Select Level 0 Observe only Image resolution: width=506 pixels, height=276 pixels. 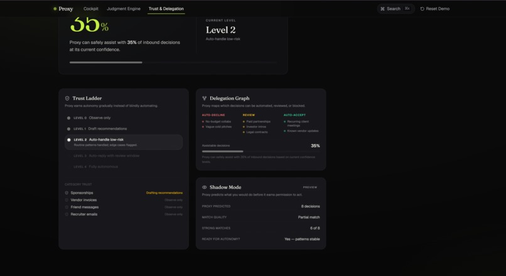(124, 118)
